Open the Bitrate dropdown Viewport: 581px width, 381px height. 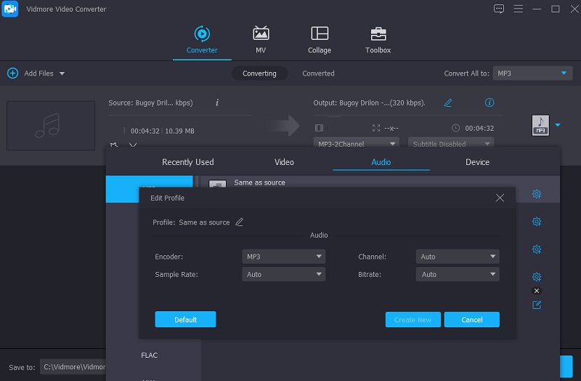click(458, 275)
